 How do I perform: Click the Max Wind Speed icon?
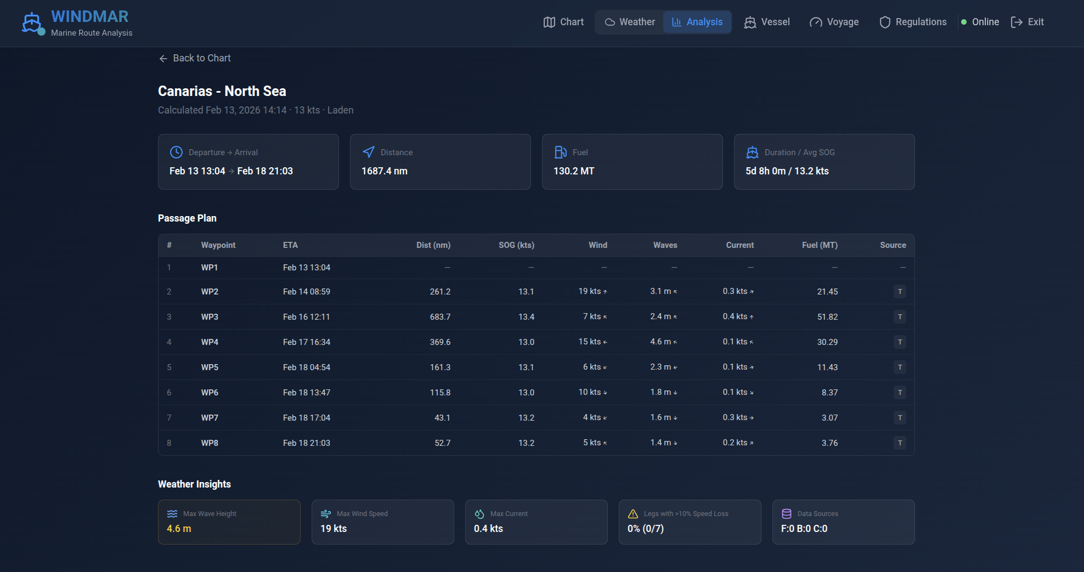pos(326,514)
